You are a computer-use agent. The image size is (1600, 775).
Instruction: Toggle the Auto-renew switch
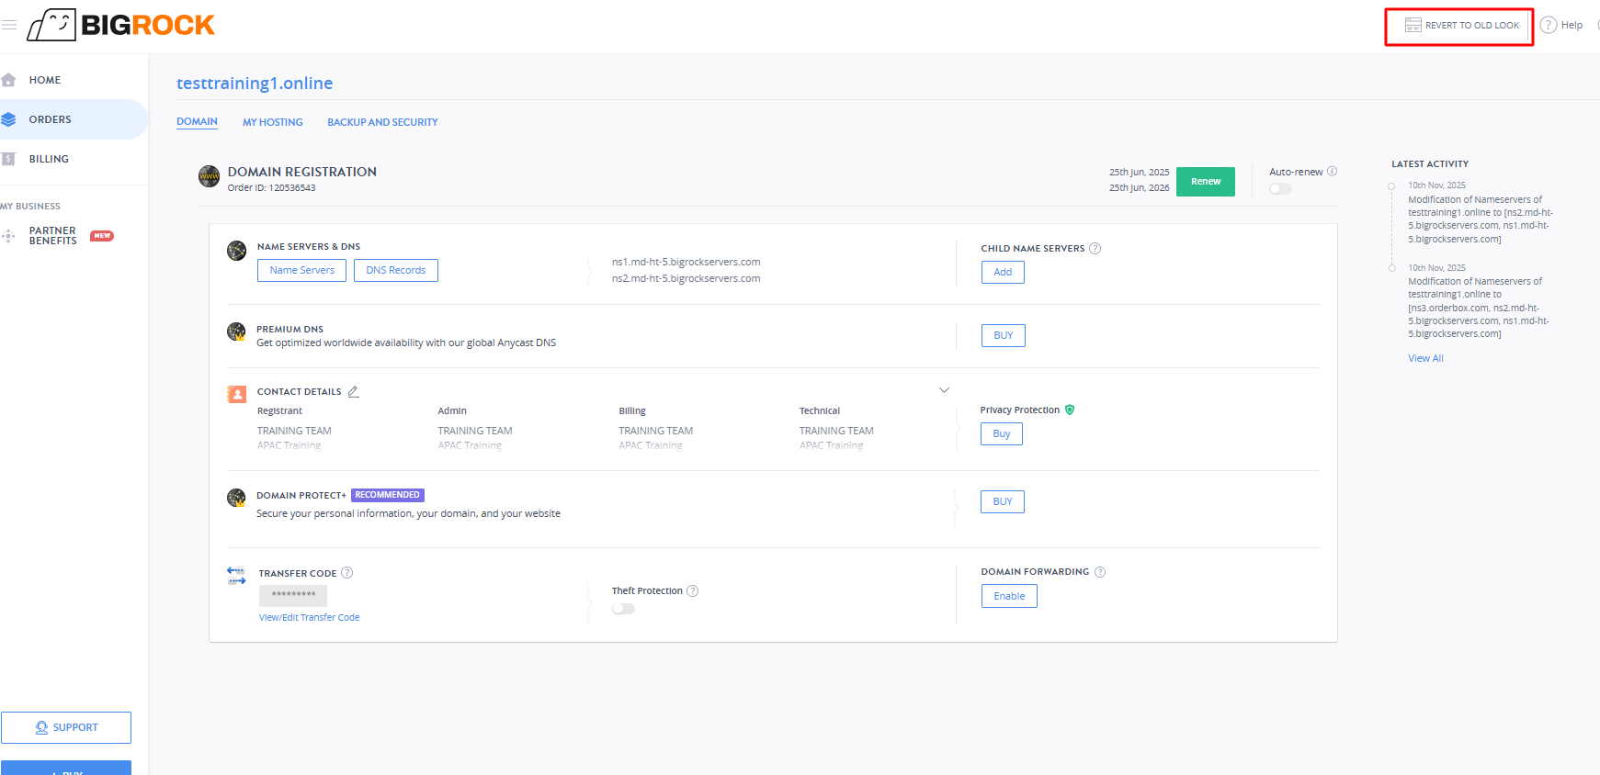[x=1280, y=188]
